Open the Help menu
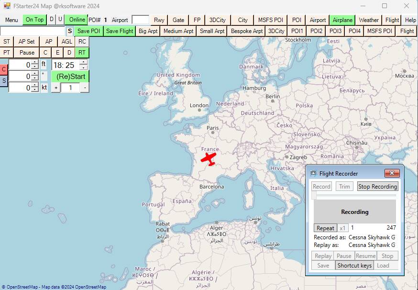Image resolution: width=418 pixels, height=290 pixels. point(410,20)
